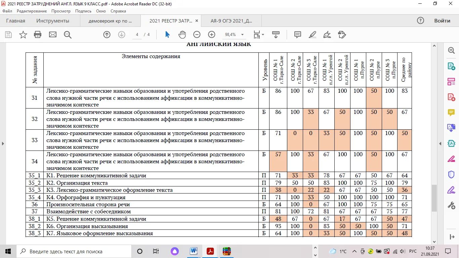Collapse the right tools pane triangle

441,144
